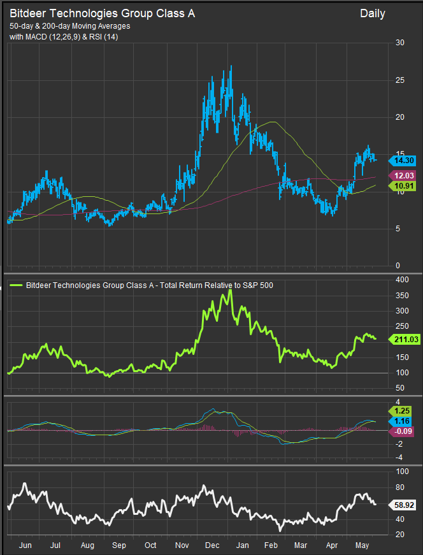This screenshot has width=423, height=555.
Task: Click the 1.16 MACD value tag
Action: pos(400,421)
